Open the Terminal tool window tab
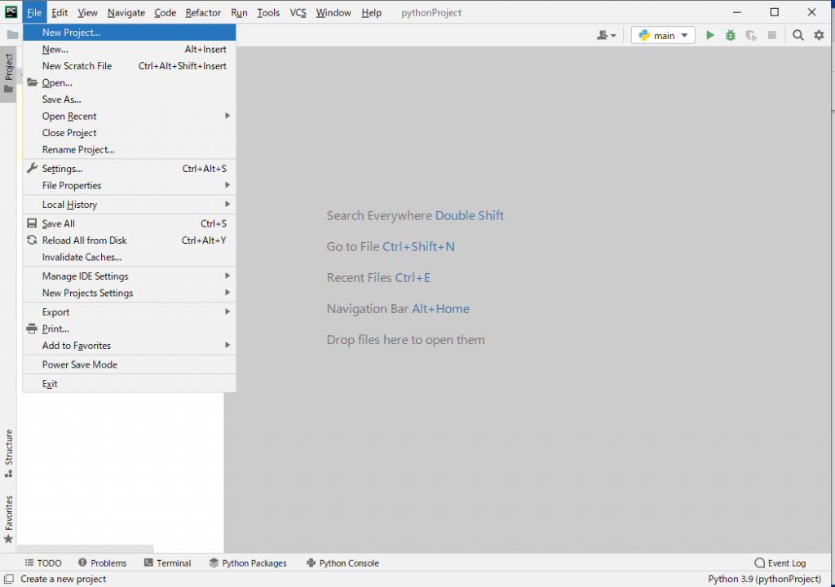Image resolution: width=835 pixels, height=587 pixels. pyautogui.click(x=167, y=563)
